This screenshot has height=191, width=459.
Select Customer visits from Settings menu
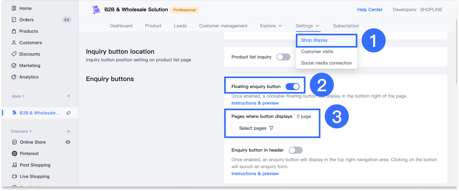point(317,52)
